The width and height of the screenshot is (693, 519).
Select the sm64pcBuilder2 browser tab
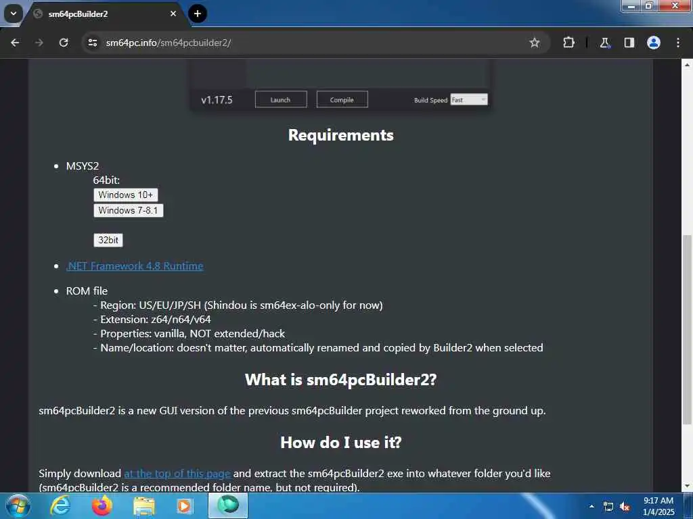[x=104, y=14]
